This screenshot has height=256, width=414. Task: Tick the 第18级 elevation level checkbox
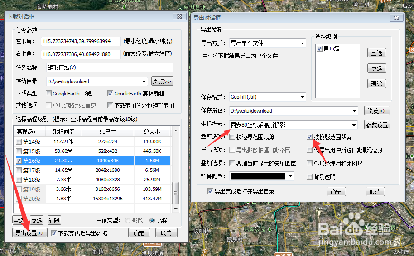19,180
